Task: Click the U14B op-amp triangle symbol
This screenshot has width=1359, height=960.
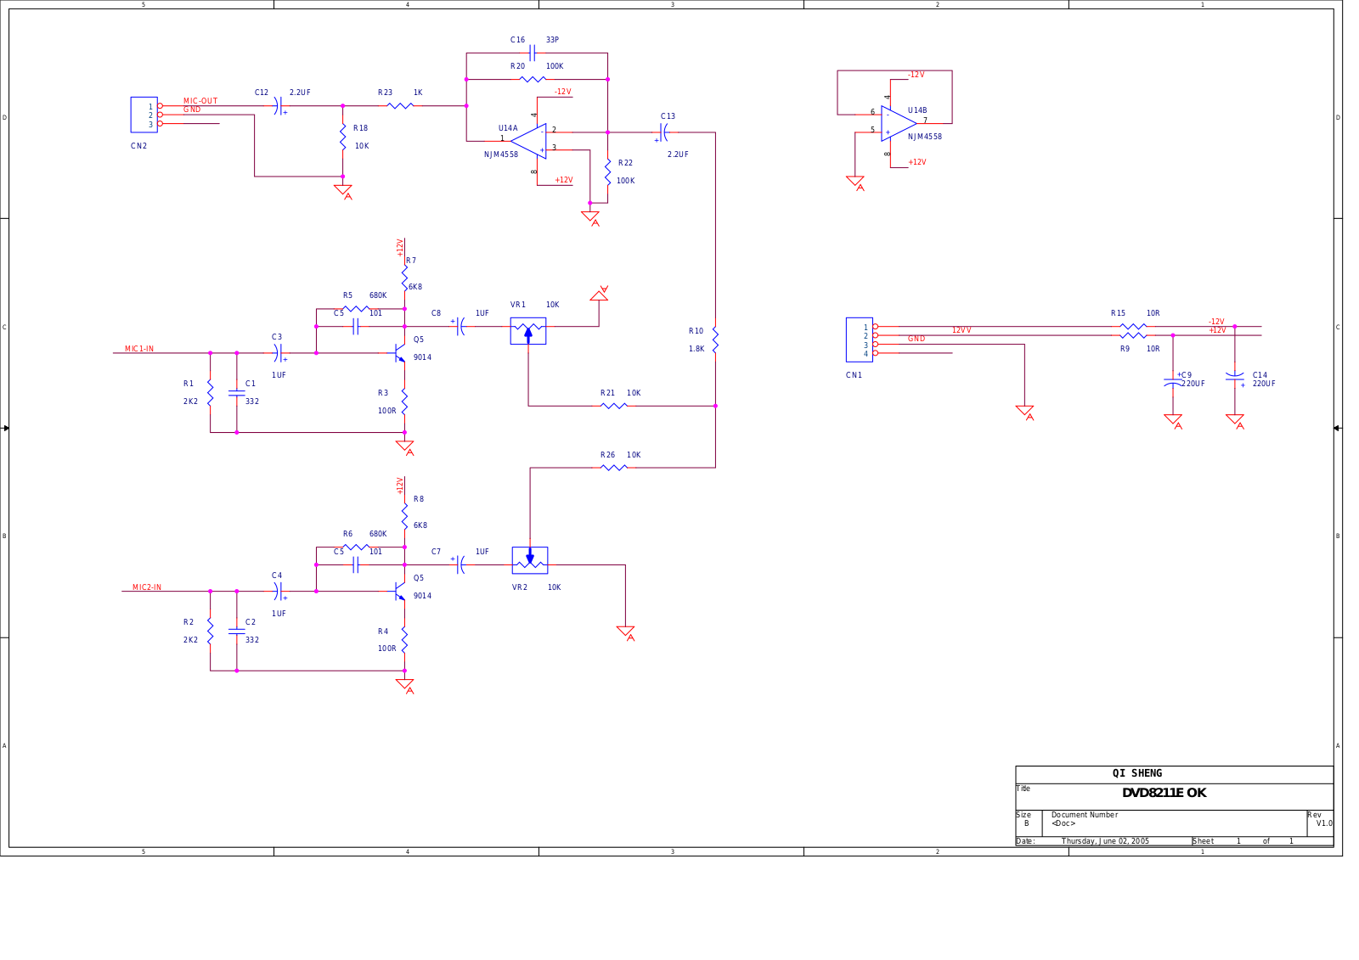Action: point(899,123)
